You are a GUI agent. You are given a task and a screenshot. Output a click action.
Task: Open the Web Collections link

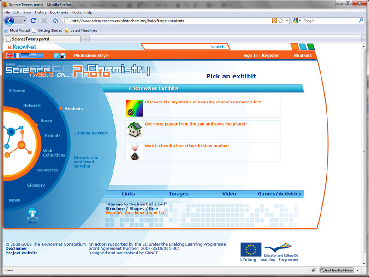pos(54,153)
